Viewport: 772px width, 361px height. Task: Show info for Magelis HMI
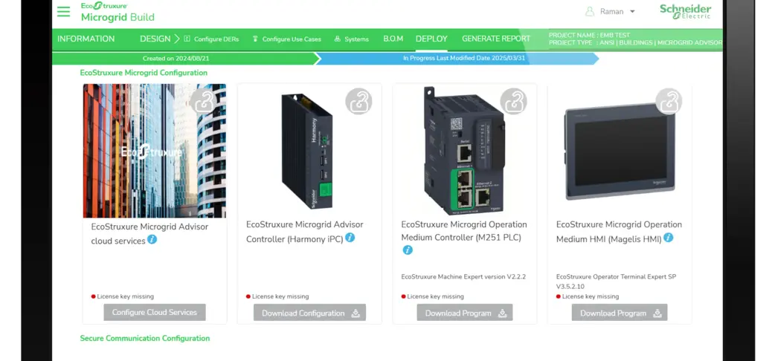(x=668, y=238)
